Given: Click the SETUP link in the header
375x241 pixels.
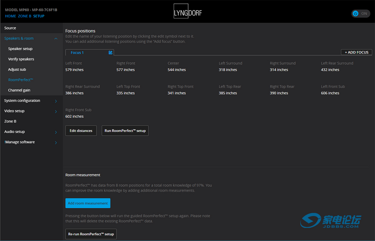Looking at the screenshot, I should pos(39,16).
